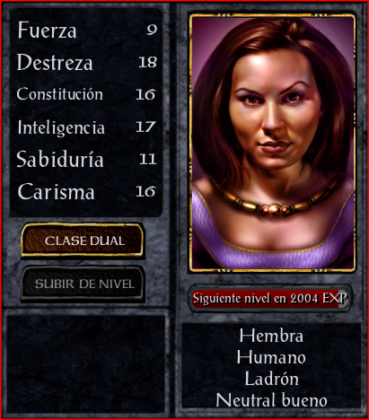The width and height of the screenshot is (369, 420).
Task: Click the SUBIR DE NIVEL button
Action: (x=83, y=284)
